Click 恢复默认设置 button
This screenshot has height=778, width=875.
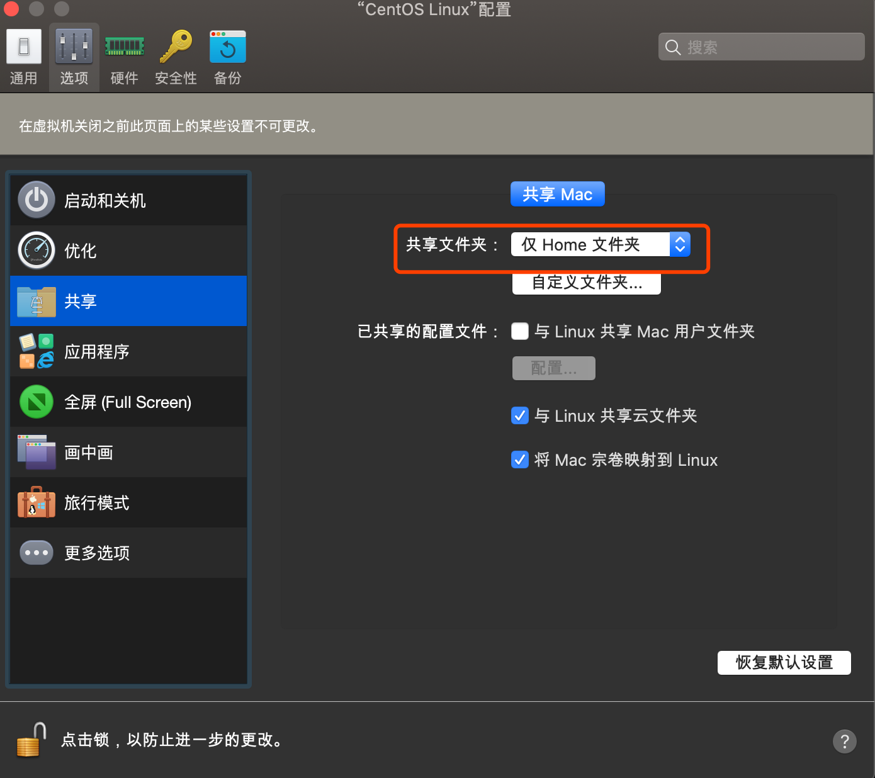pyautogui.click(x=784, y=662)
